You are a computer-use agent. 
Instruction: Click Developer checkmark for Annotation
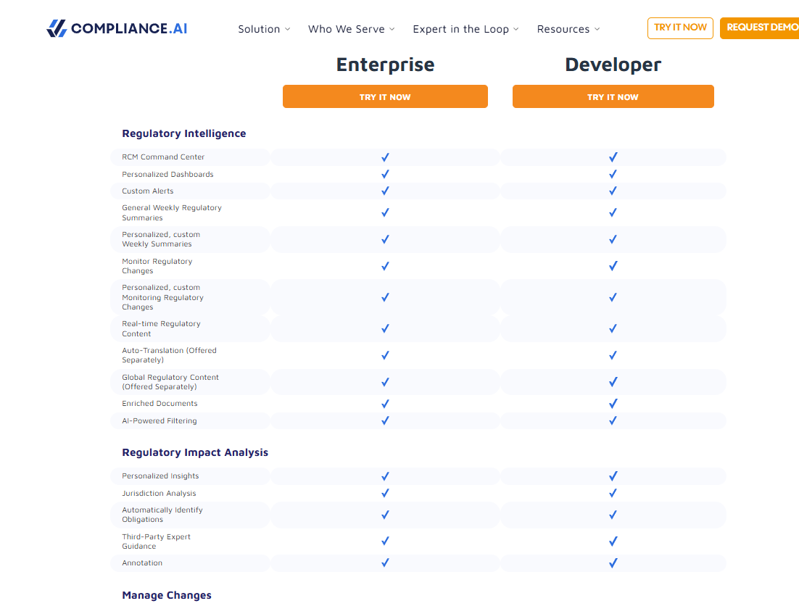click(613, 563)
